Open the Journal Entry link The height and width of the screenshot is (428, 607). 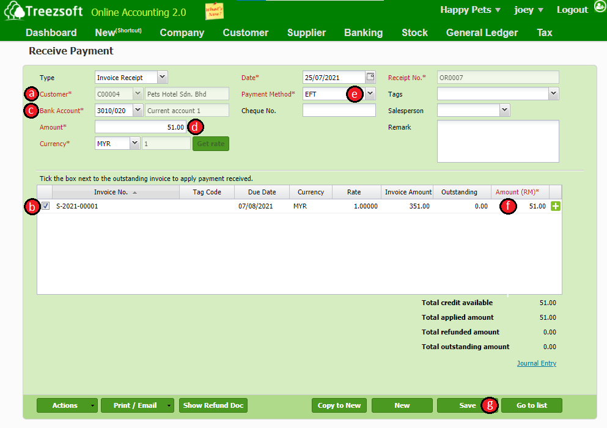[536, 363]
